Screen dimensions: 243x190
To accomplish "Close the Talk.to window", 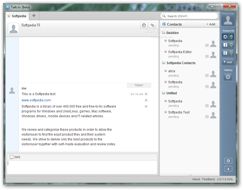I will click(230, 6).
